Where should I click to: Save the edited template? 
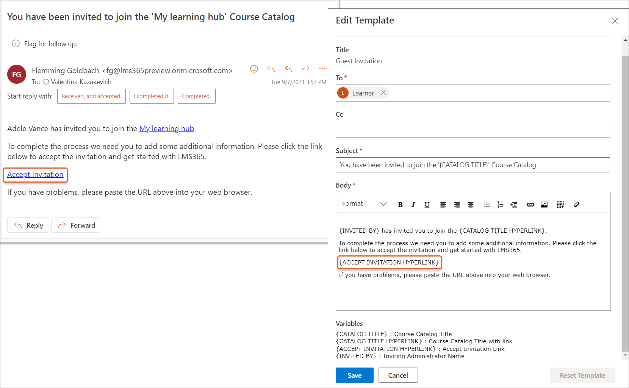[354, 375]
